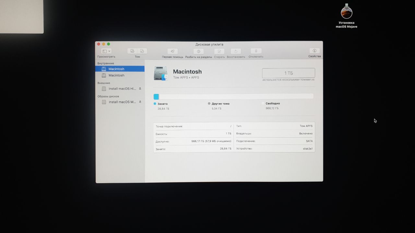The width and height of the screenshot is (415, 233).
Task: Click the Install macOS M... image icon
Action: click(x=104, y=102)
